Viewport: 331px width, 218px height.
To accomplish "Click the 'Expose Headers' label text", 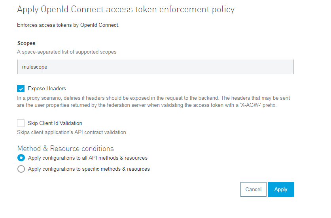I will pyautogui.click(x=47, y=89).
